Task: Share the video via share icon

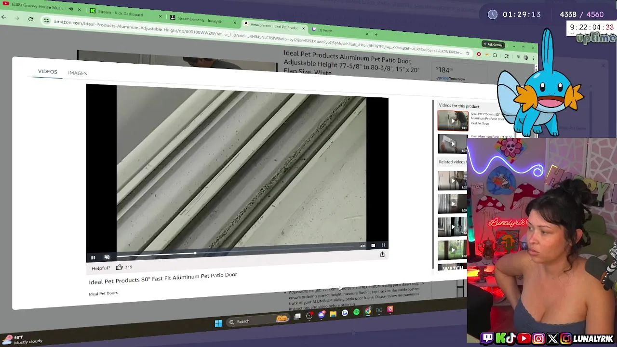Action: click(382, 254)
